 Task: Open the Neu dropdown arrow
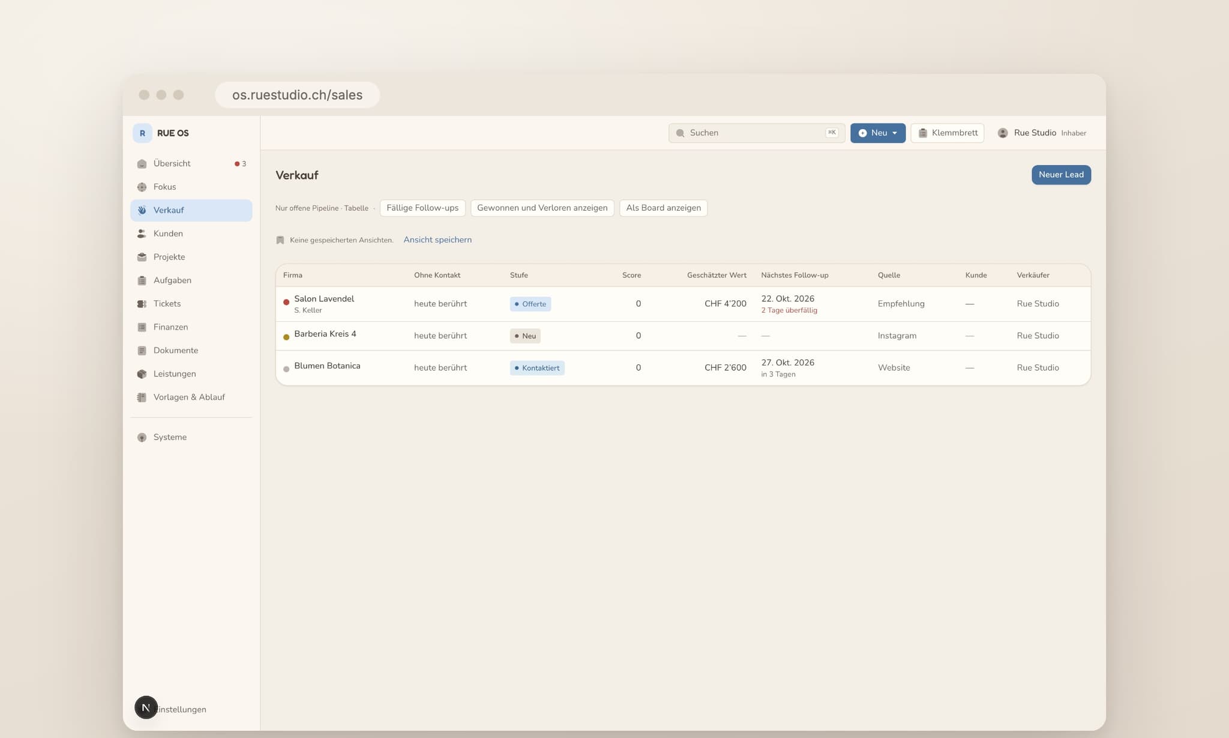pyautogui.click(x=895, y=133)
